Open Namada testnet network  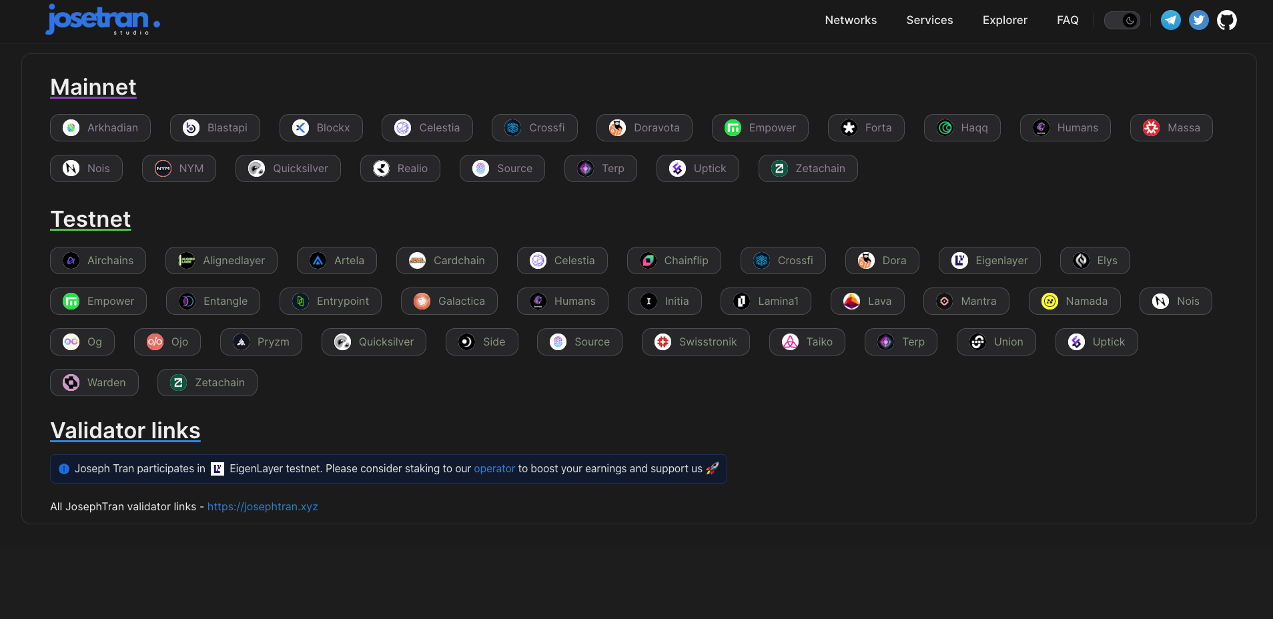pyautogui.click(x=1074, y=301)
